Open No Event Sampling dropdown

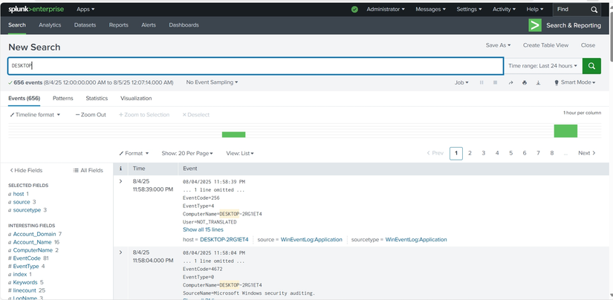(x=212, y=82)
